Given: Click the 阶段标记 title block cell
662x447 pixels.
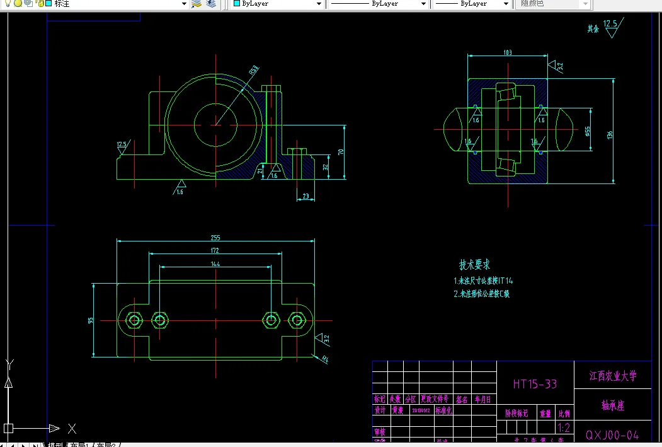Looking at the screenshot, I should [516, 413].
